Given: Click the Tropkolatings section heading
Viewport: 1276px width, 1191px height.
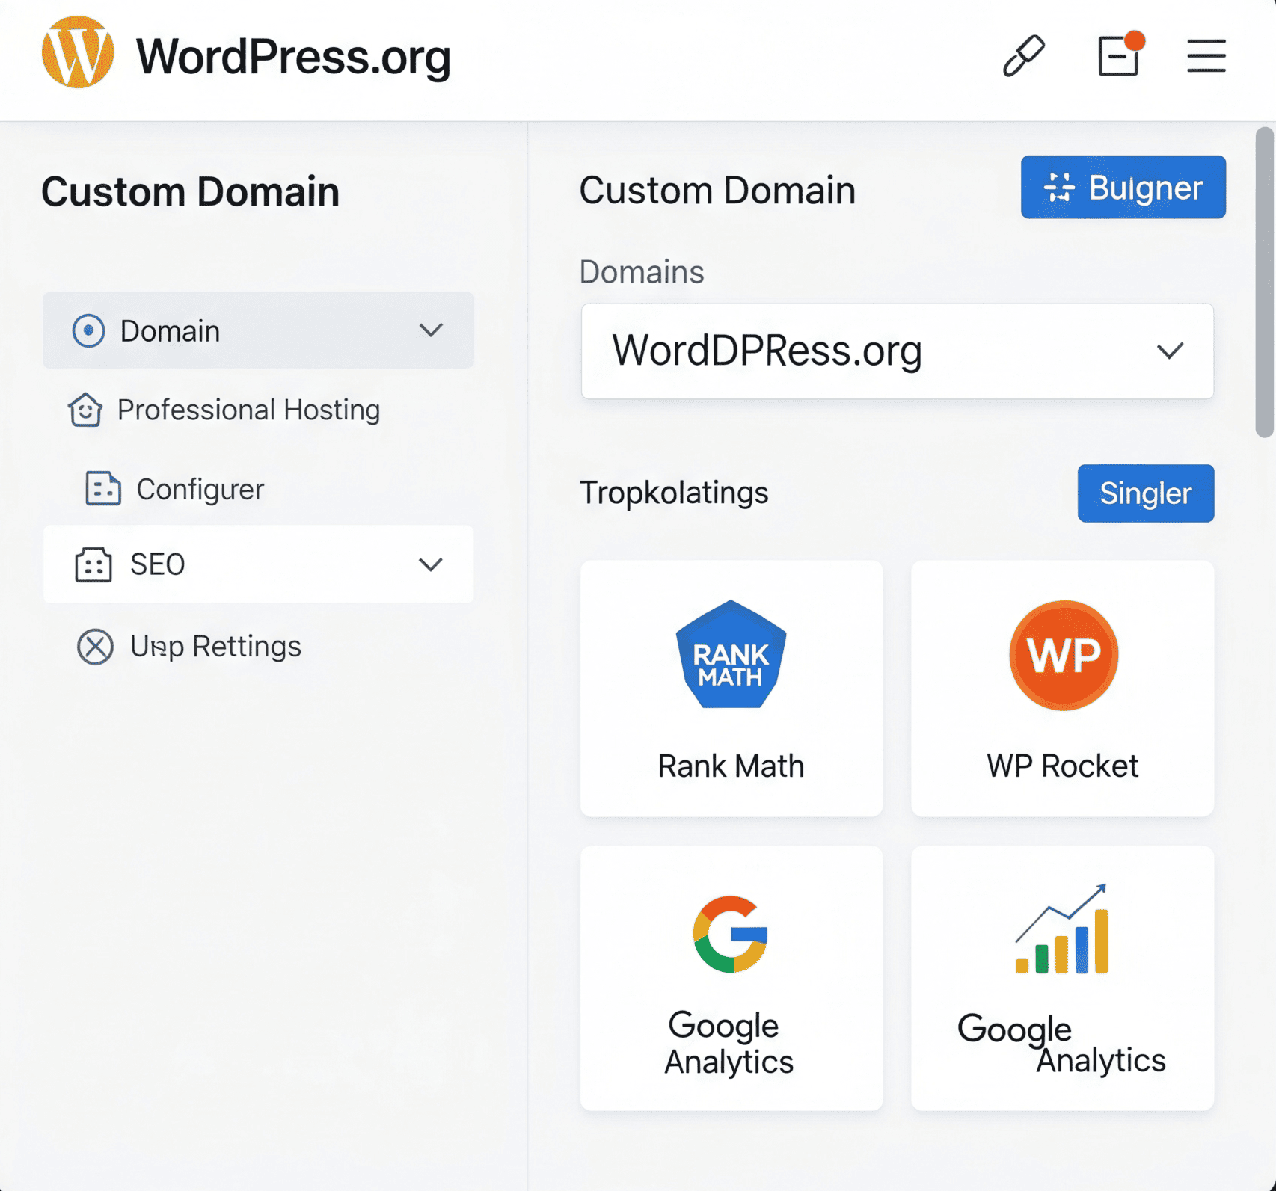Looking at the screenshot, I should 674,493.
